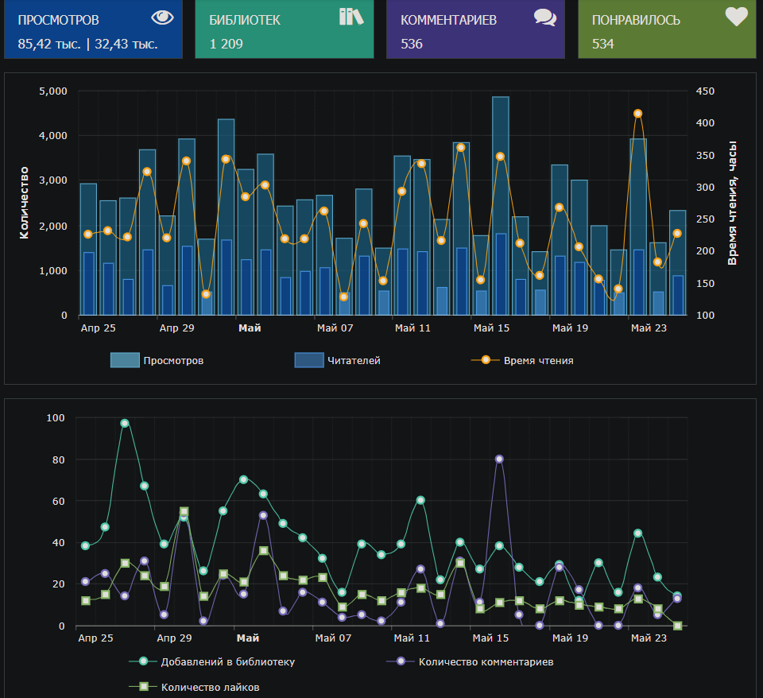Click the Просмотров legend color swatch
This screenshot has height=698, width=763.
(x=125, y=361)
